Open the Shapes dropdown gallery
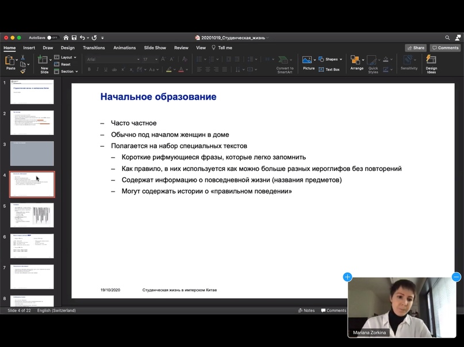The image size is (464, 347). [x=332, y=59]
